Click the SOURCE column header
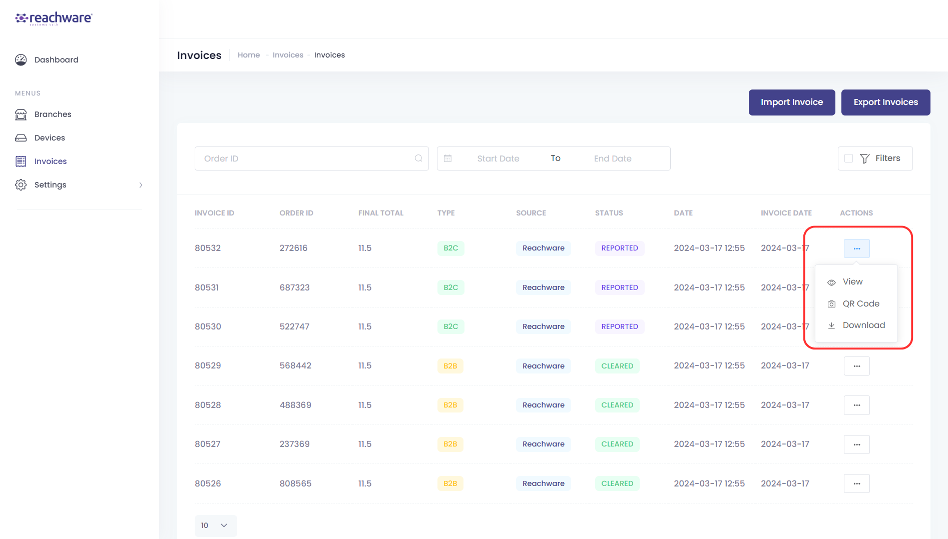Viewport: 948px width, 539px height. pyautogui.click(x=531, y=213)
